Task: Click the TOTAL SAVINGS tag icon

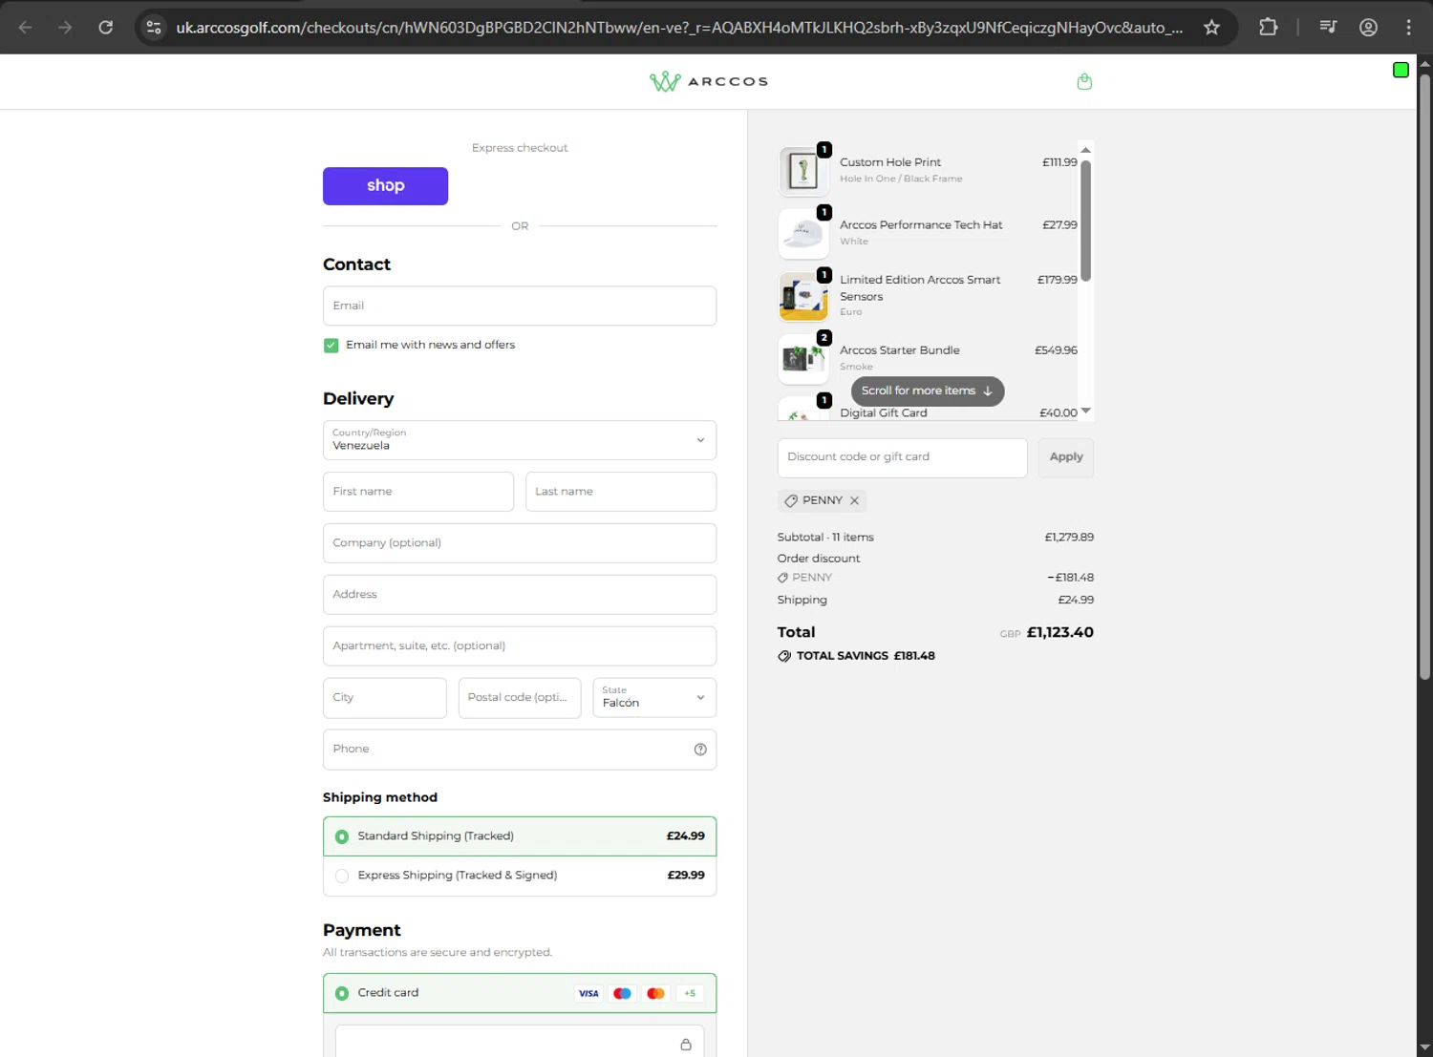Action: pyautogui.click(x=784, y=656)
